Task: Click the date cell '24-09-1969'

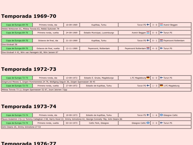Action: click(x=71, y=33)
